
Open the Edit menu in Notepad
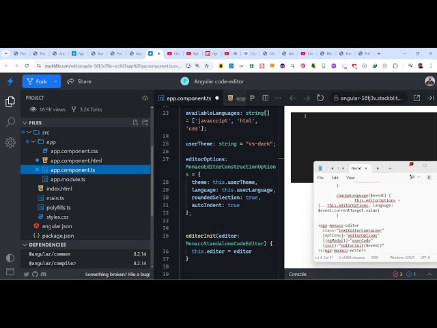coord(335,178)
